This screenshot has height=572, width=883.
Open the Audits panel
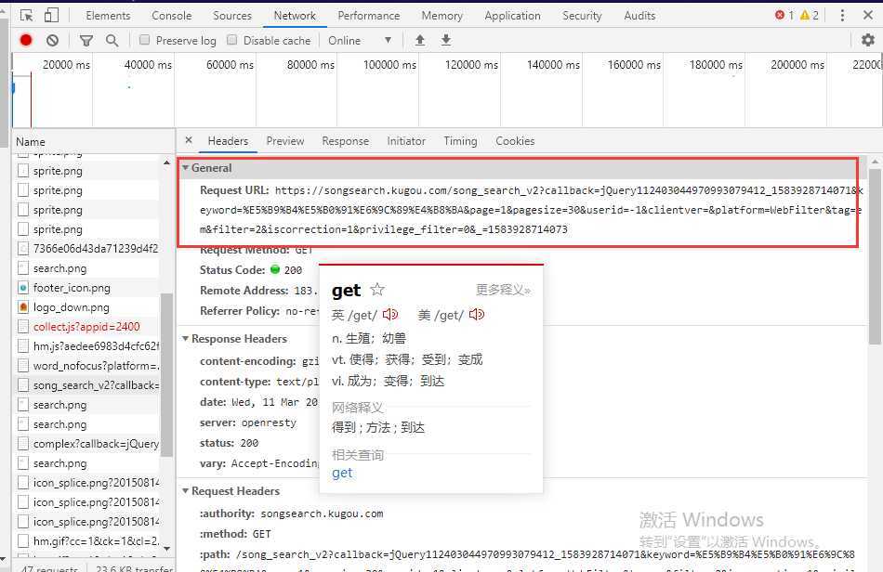pos(639,16)
